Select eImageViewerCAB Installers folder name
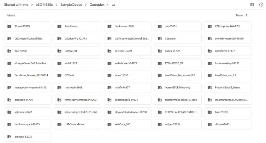The width and height of the screenshot is (266, 143). point(30,63)
